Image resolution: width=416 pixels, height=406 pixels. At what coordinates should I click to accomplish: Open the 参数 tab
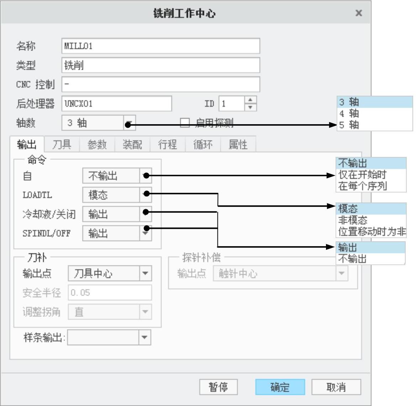tap(97, 144)
